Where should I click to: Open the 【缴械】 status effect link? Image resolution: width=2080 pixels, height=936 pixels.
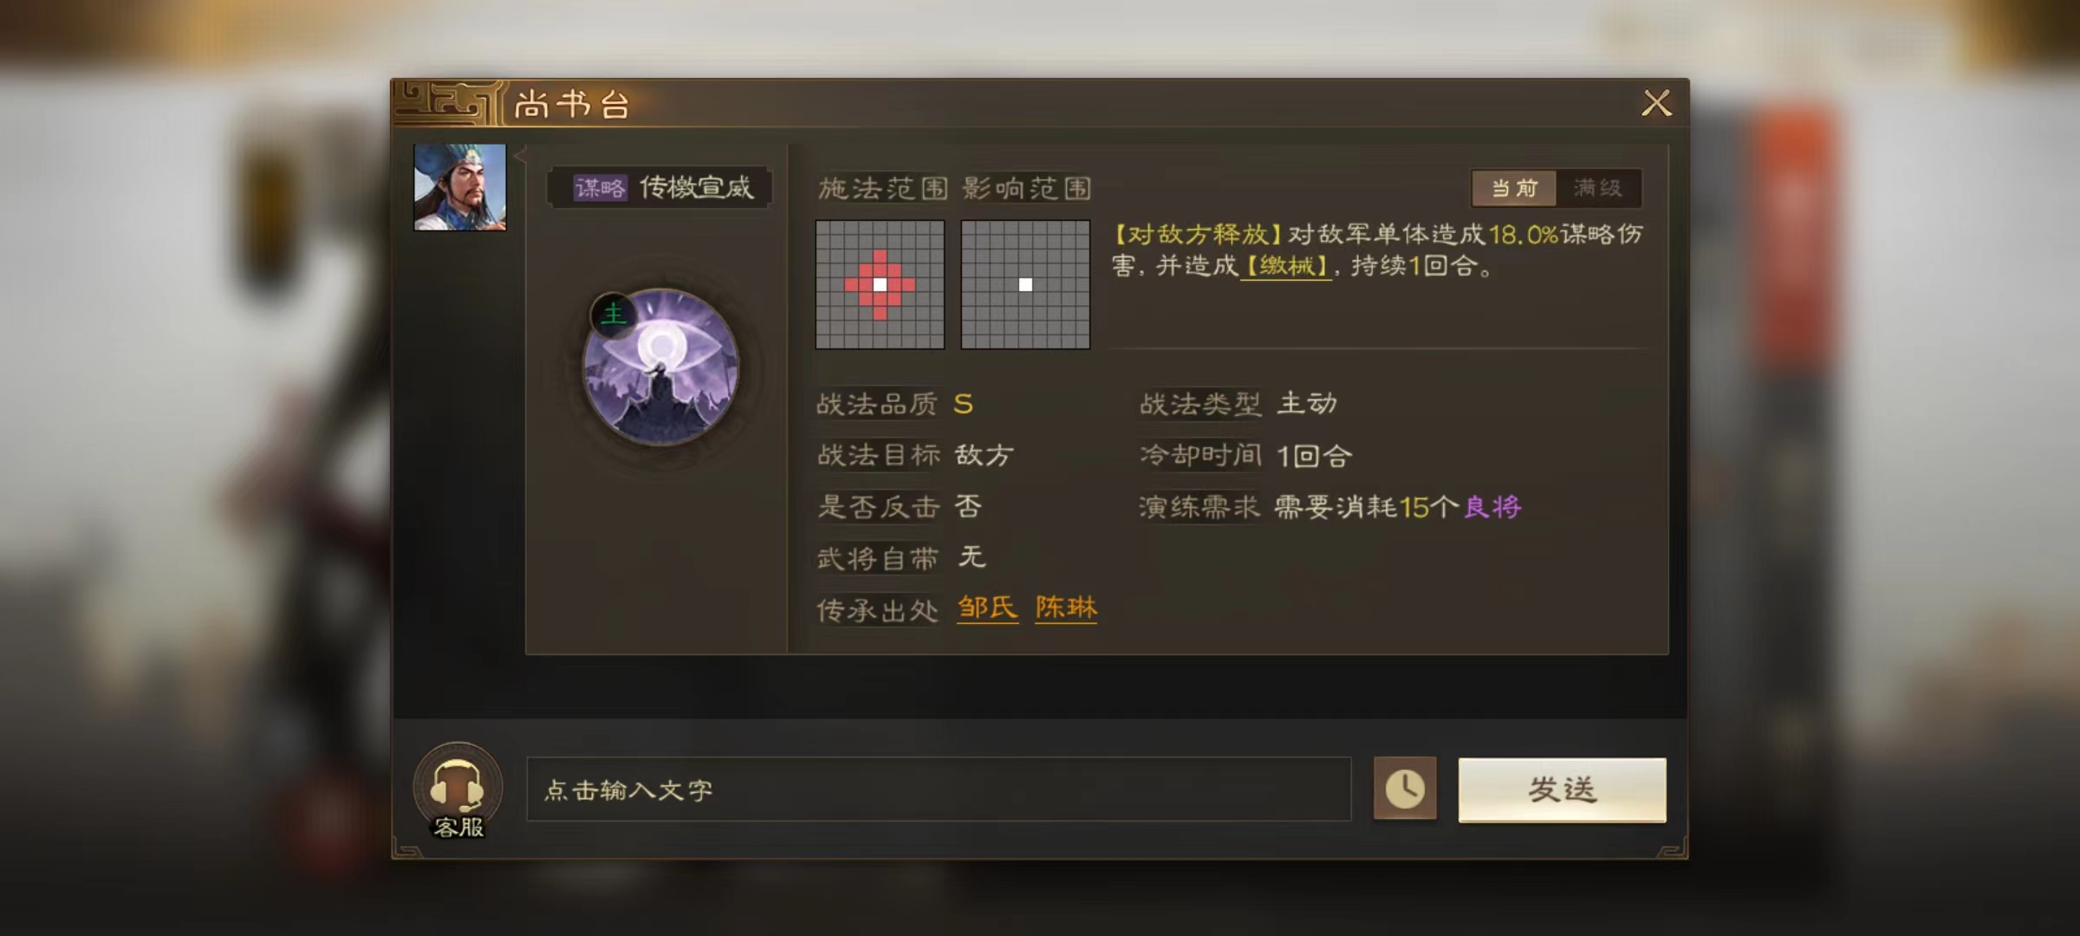tap(1285, 266)
